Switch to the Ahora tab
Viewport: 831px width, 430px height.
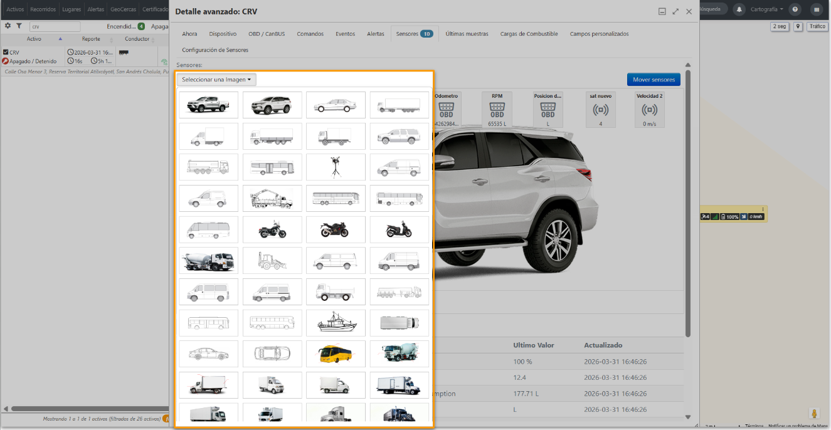pyautogui.click(x=189, y=34)
